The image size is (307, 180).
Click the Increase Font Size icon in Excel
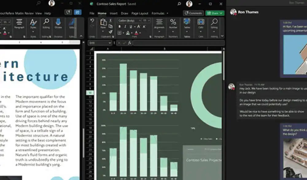[x=139, y=27]
